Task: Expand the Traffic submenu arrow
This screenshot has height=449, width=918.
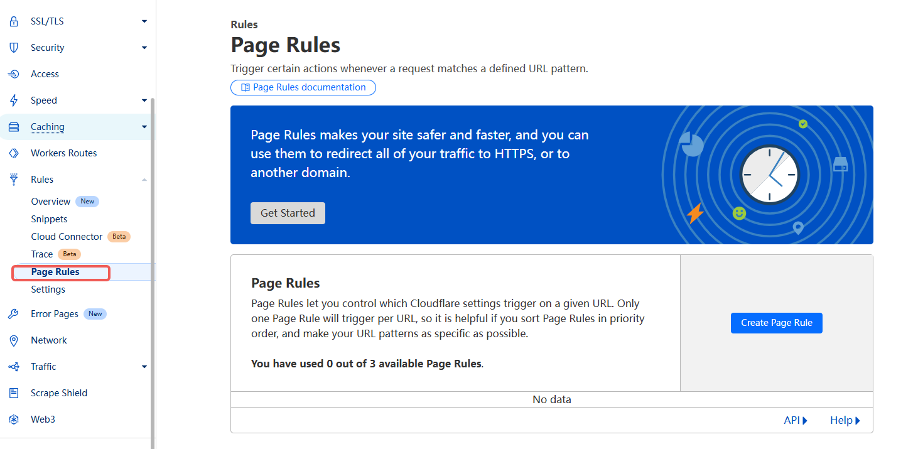Action: [x=144, y=367]
